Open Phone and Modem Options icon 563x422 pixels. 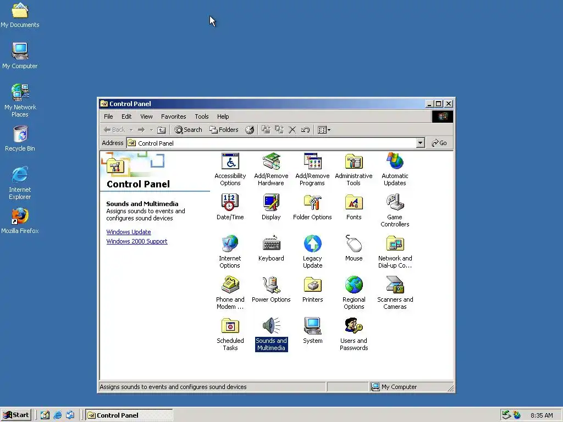click(x=230, y=293)
